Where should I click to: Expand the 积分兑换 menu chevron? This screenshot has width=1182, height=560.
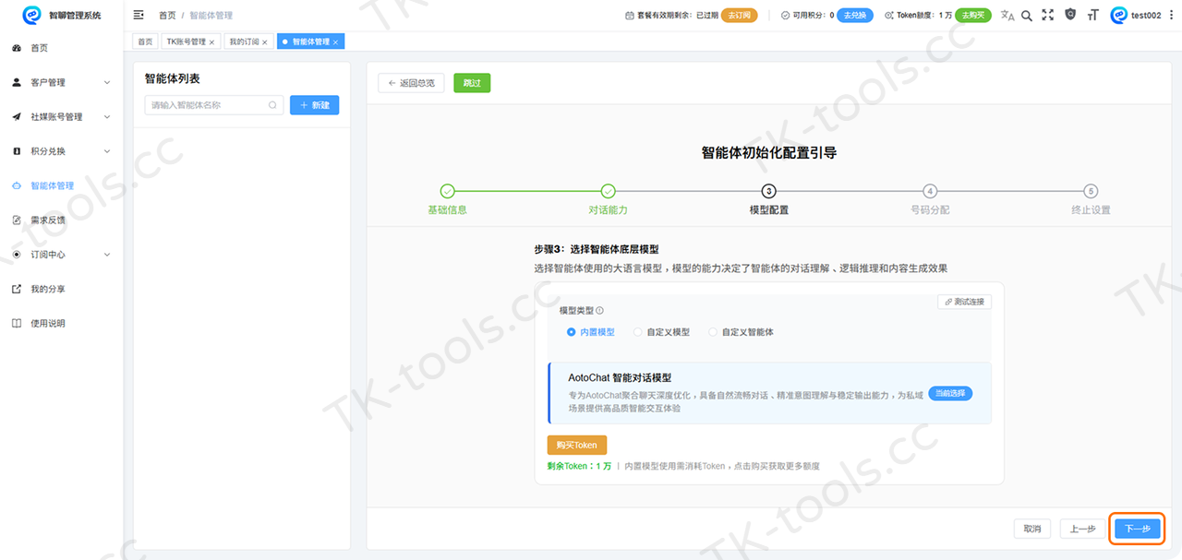point(106,151)
